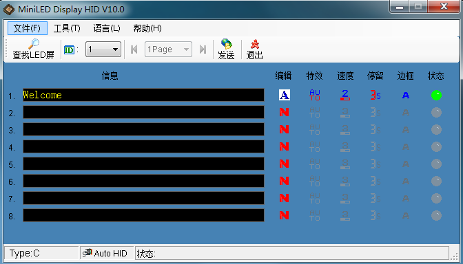Image resolution: width=463 pixels, height=264 pixels.
Task: Open edit icon for message 1
Action: 285,95
